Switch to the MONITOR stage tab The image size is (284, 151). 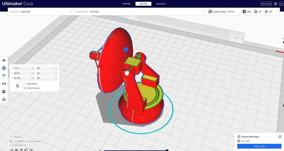coord(161,4)
